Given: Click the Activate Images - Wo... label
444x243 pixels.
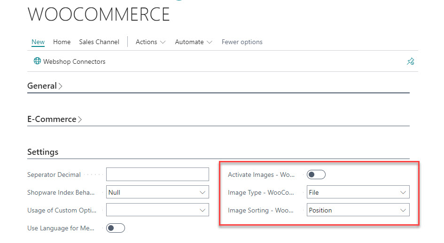Looking at the screenshot, I should (x=261, y=175).
